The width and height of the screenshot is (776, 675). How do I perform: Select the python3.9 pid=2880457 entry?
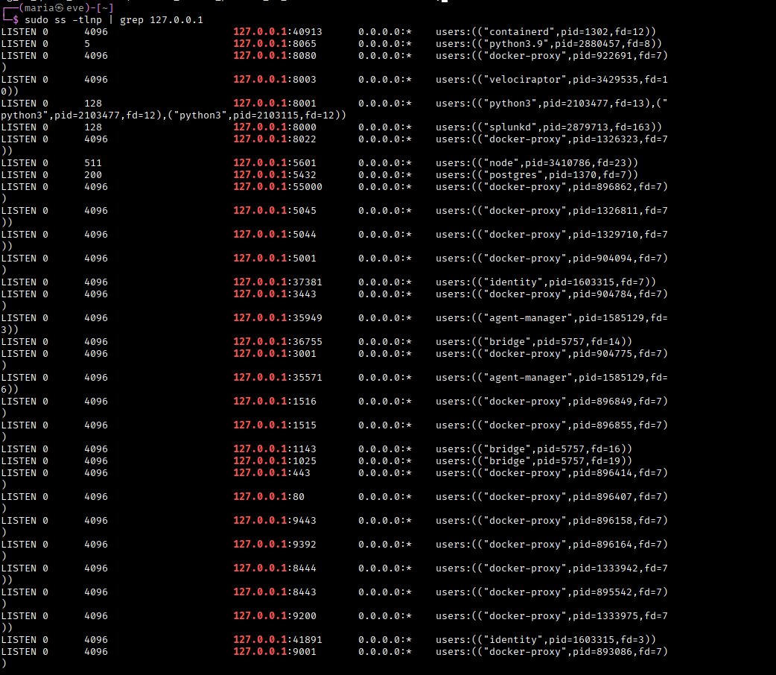pos(549,43)
